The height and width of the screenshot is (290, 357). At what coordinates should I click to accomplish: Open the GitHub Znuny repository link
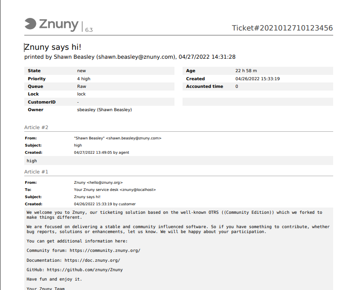pyautogui.click(x=85, y=270)
